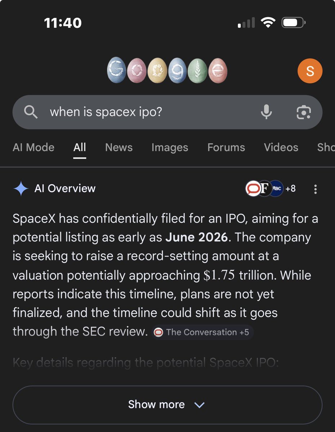
Task: Select the All results tab
Action: click(x=80, y=147)
